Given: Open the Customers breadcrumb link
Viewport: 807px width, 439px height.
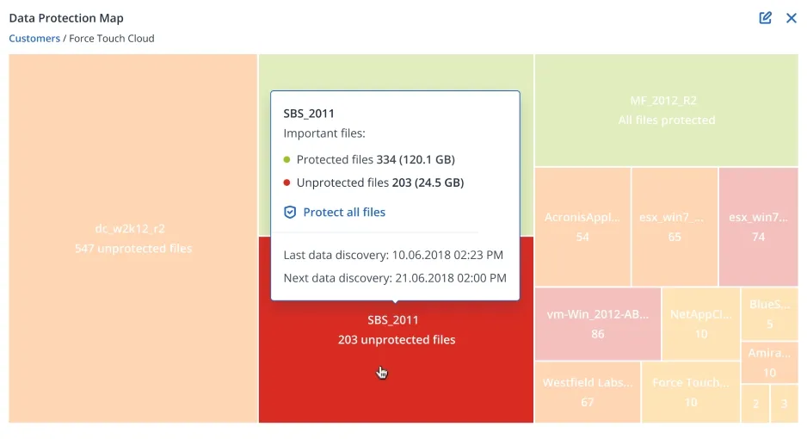Looking at the screenshot, I should tap(34, 39).
